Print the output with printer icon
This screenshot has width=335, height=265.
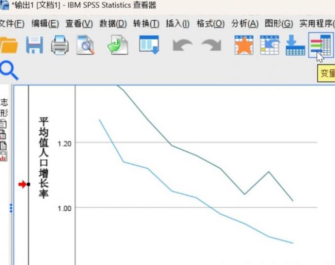pos(60,45)
